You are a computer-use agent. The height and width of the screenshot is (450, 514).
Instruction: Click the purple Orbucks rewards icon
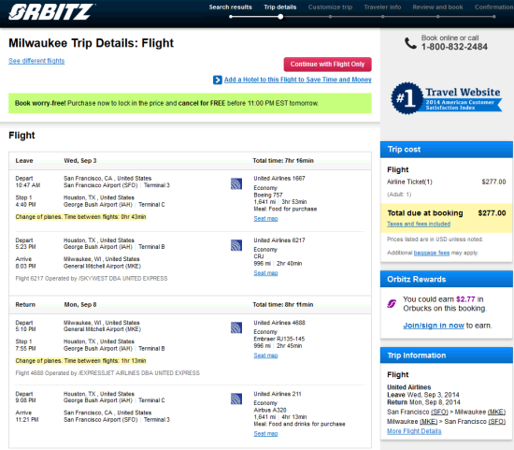[x=392, y=304]
